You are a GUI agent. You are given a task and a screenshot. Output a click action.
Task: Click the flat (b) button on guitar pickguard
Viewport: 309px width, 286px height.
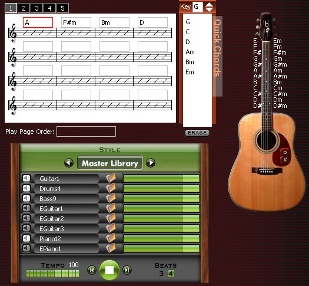click(x=284, y=152)
